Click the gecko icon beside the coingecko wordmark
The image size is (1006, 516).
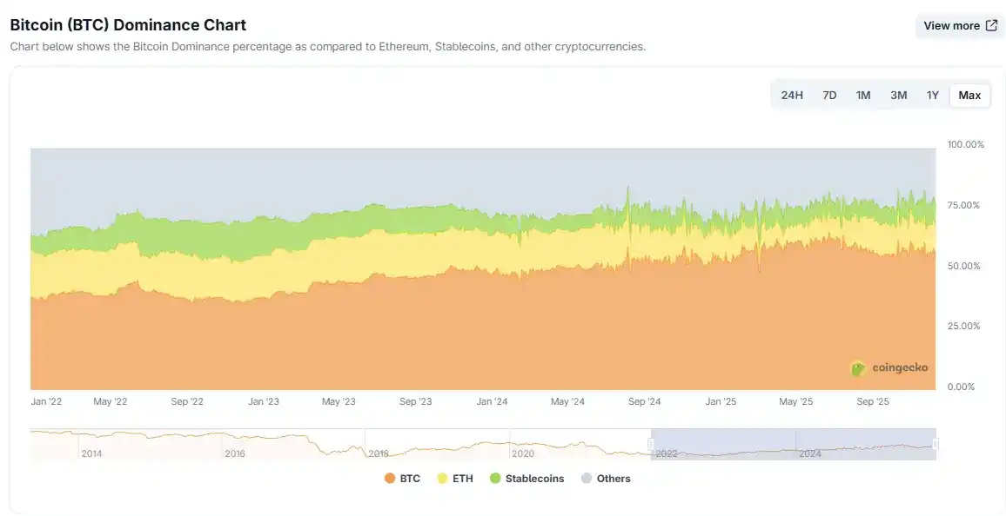point(858,367)
